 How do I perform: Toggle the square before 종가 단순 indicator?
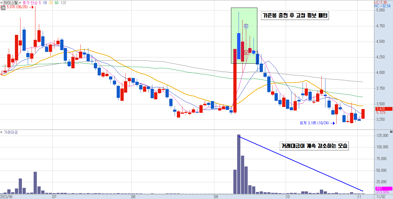pos(20,3)
